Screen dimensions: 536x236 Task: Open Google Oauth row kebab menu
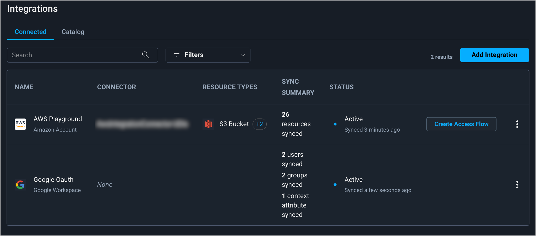517,185
